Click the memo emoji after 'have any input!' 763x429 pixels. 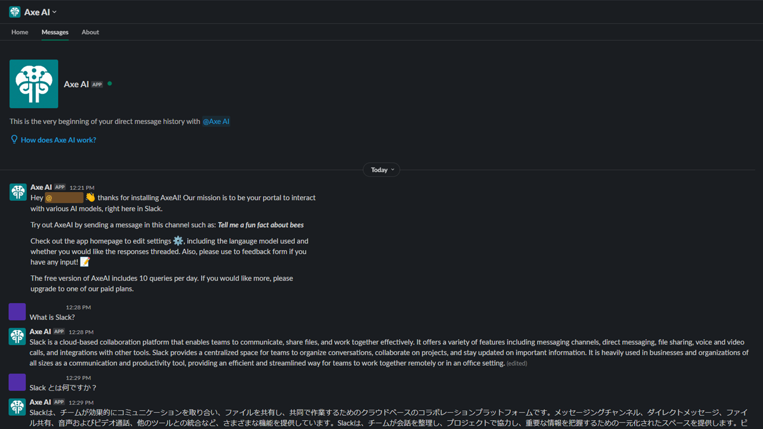[x=84, y=262]
